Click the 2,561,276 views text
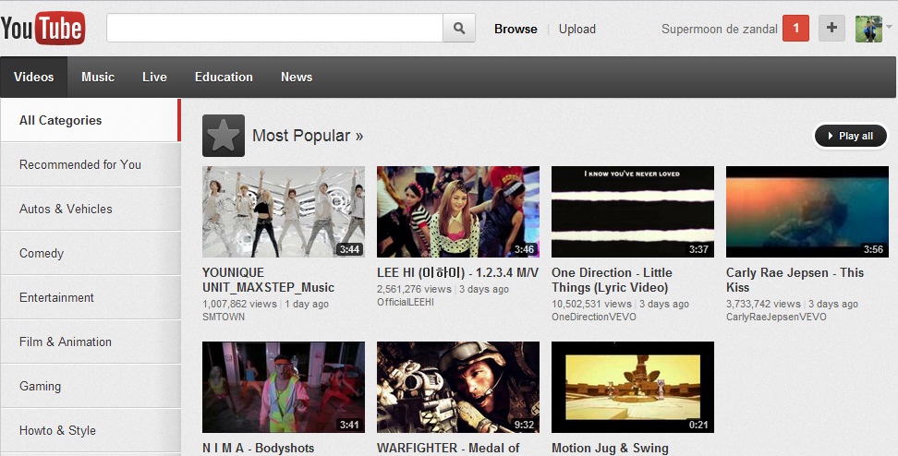The height and width of the screenshot is (456, 898). coord(414,290)
